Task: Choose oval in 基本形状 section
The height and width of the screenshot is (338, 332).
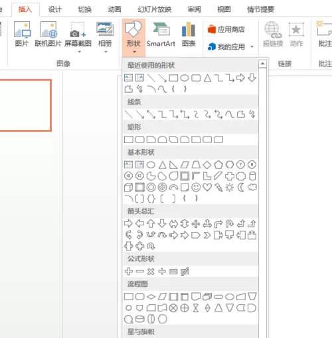Action: click(x=151, y=165)
